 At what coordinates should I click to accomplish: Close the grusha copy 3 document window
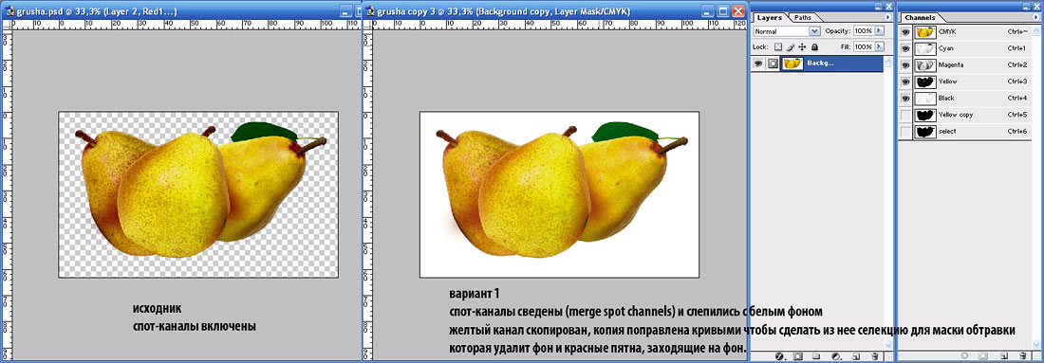(737, 11)
